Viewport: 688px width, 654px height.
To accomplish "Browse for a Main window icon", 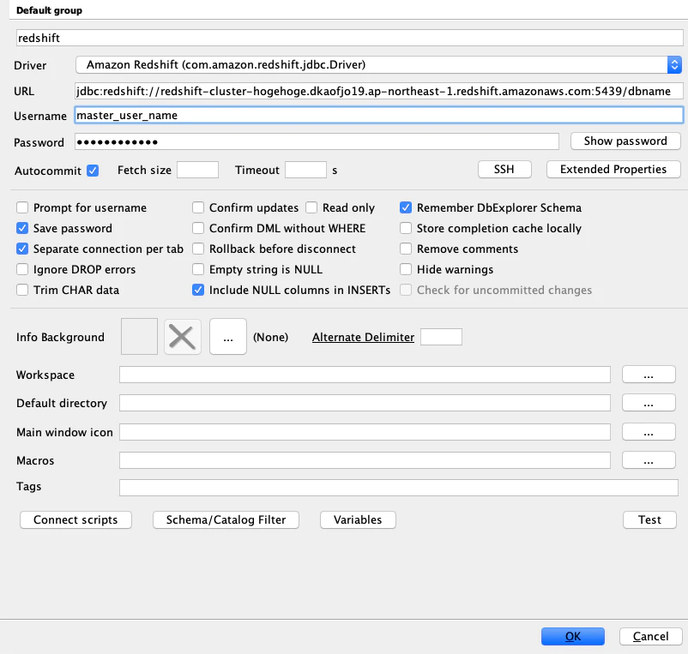I will coord(649,432).
